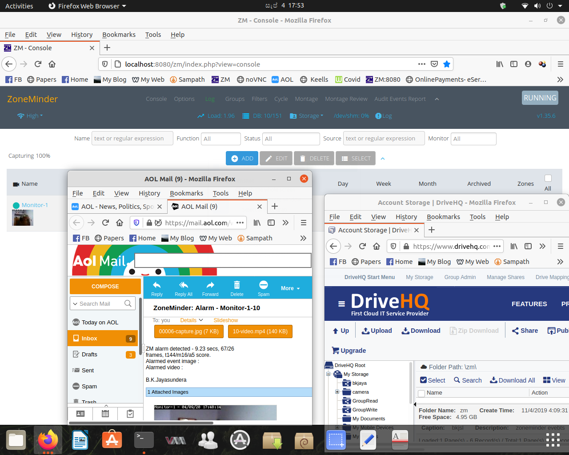Open Bookmarks menu in ZM Firefox window
Screen dimensions: 569x455
[x=119, y=35]
